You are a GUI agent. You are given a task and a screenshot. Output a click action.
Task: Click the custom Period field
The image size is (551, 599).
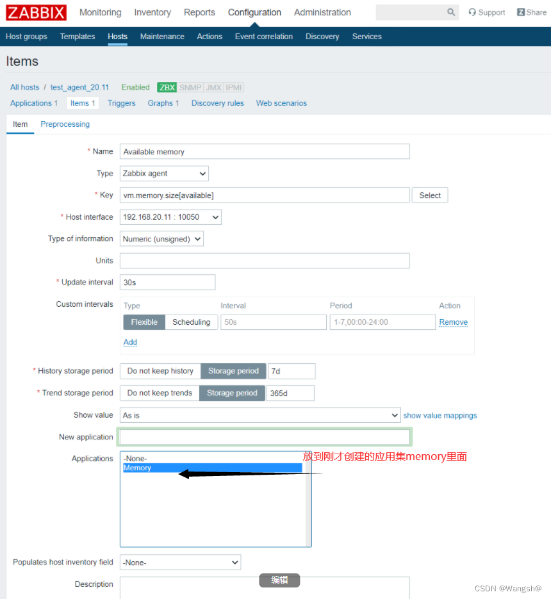[382, 322]
